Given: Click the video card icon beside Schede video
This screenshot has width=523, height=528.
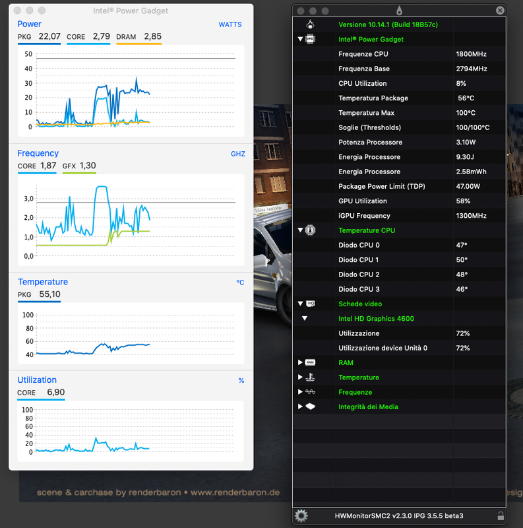Looking at the screenshot, I should coord(310,304).
